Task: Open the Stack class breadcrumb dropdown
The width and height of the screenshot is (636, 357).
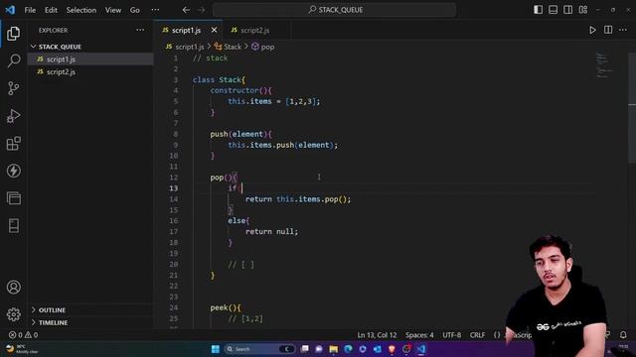Action: pos(228,47)
